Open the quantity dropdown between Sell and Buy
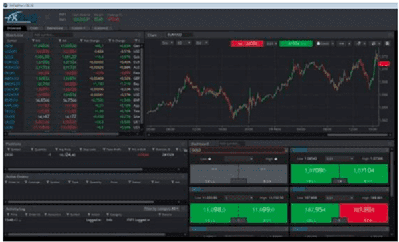The height and width of the screenshot is (242, 399). coord(271,43)
